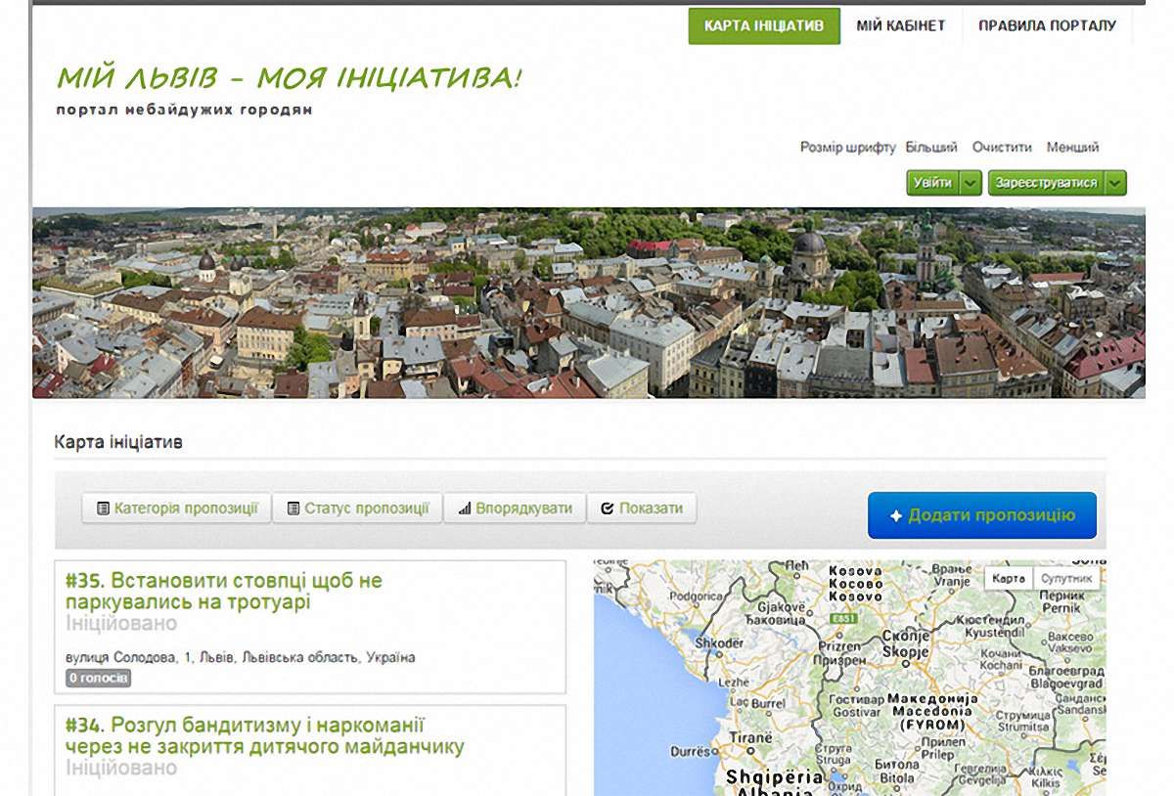Click the Зареєструватися button

pos(1046,183)
